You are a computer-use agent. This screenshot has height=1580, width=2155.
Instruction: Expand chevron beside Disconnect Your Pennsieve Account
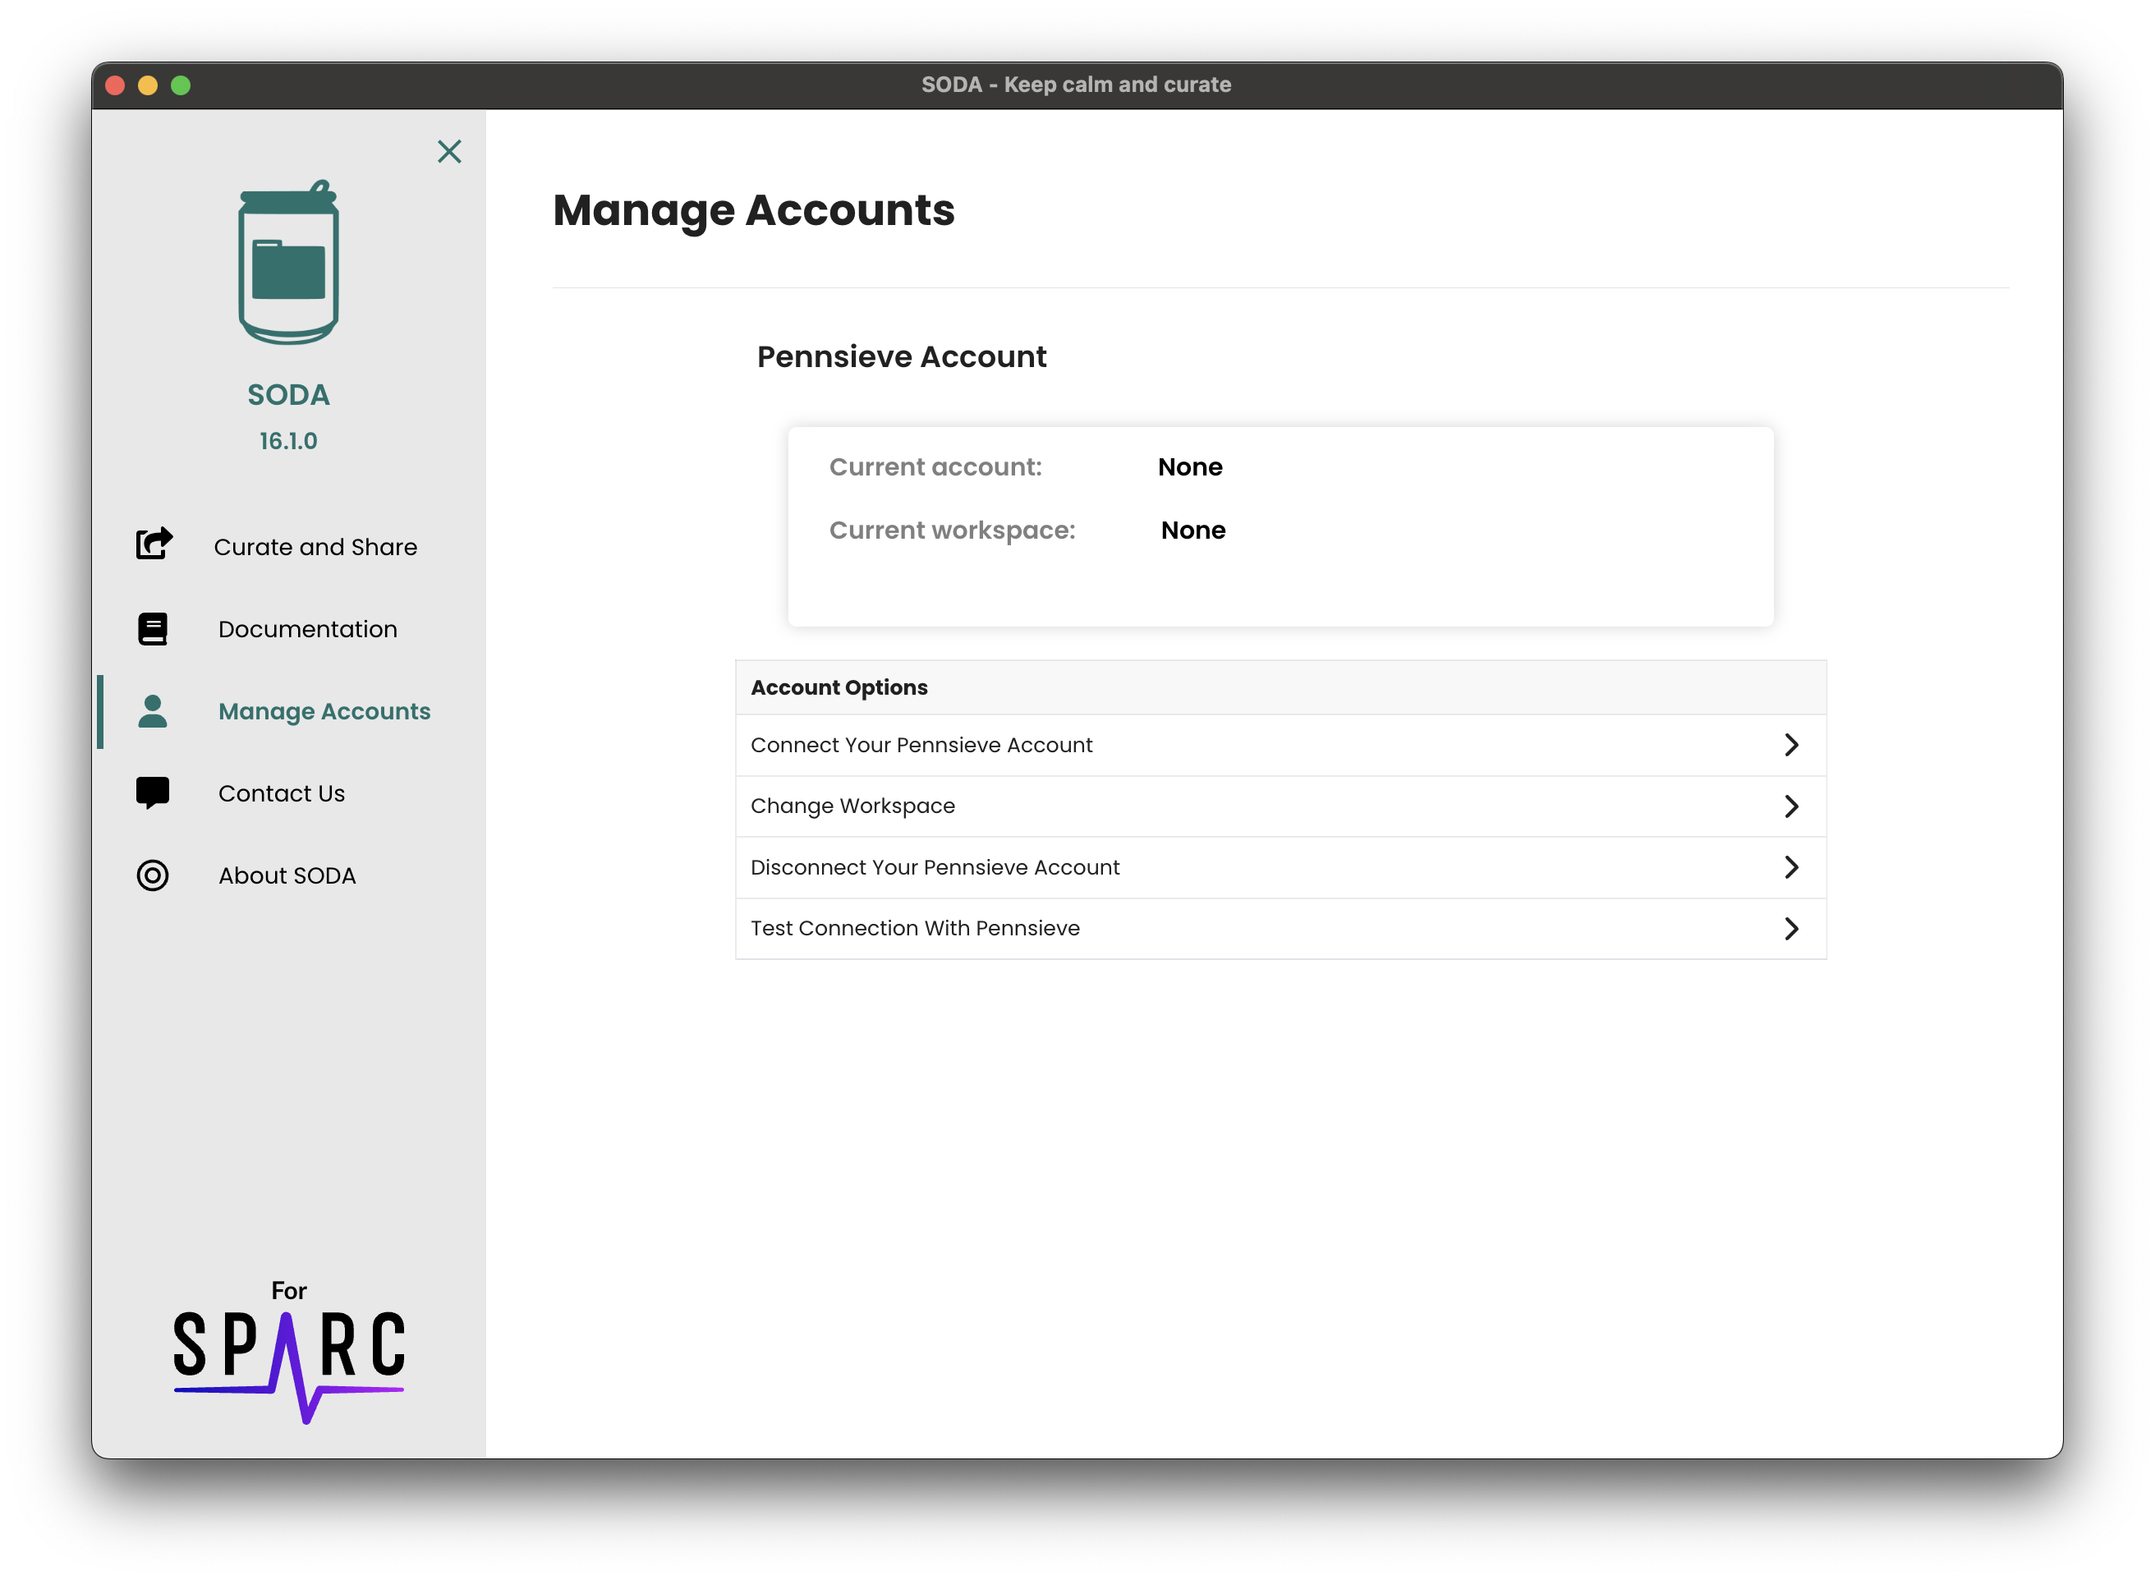pyautogui.click(x=1793, y=869)
